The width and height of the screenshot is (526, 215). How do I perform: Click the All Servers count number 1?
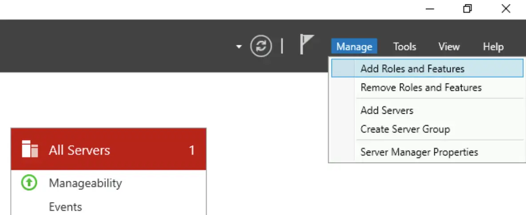[191, 150]
